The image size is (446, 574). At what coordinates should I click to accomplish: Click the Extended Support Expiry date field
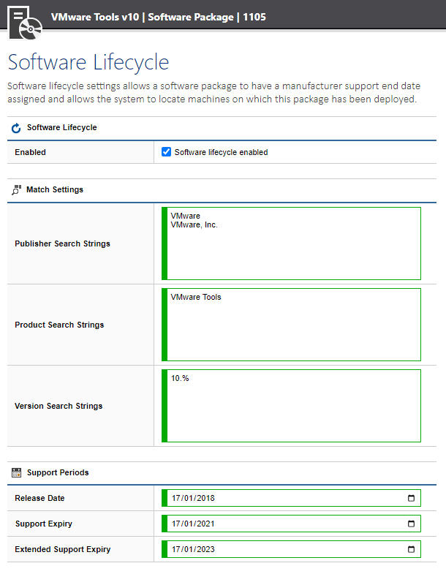point(278,550)
